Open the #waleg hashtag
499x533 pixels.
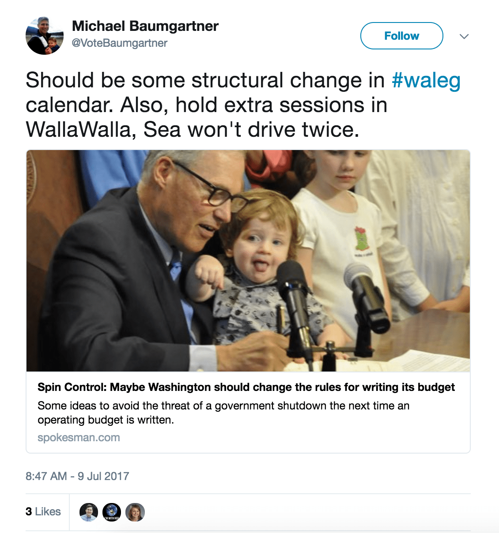pyautogui.click(x=426, y=81)
